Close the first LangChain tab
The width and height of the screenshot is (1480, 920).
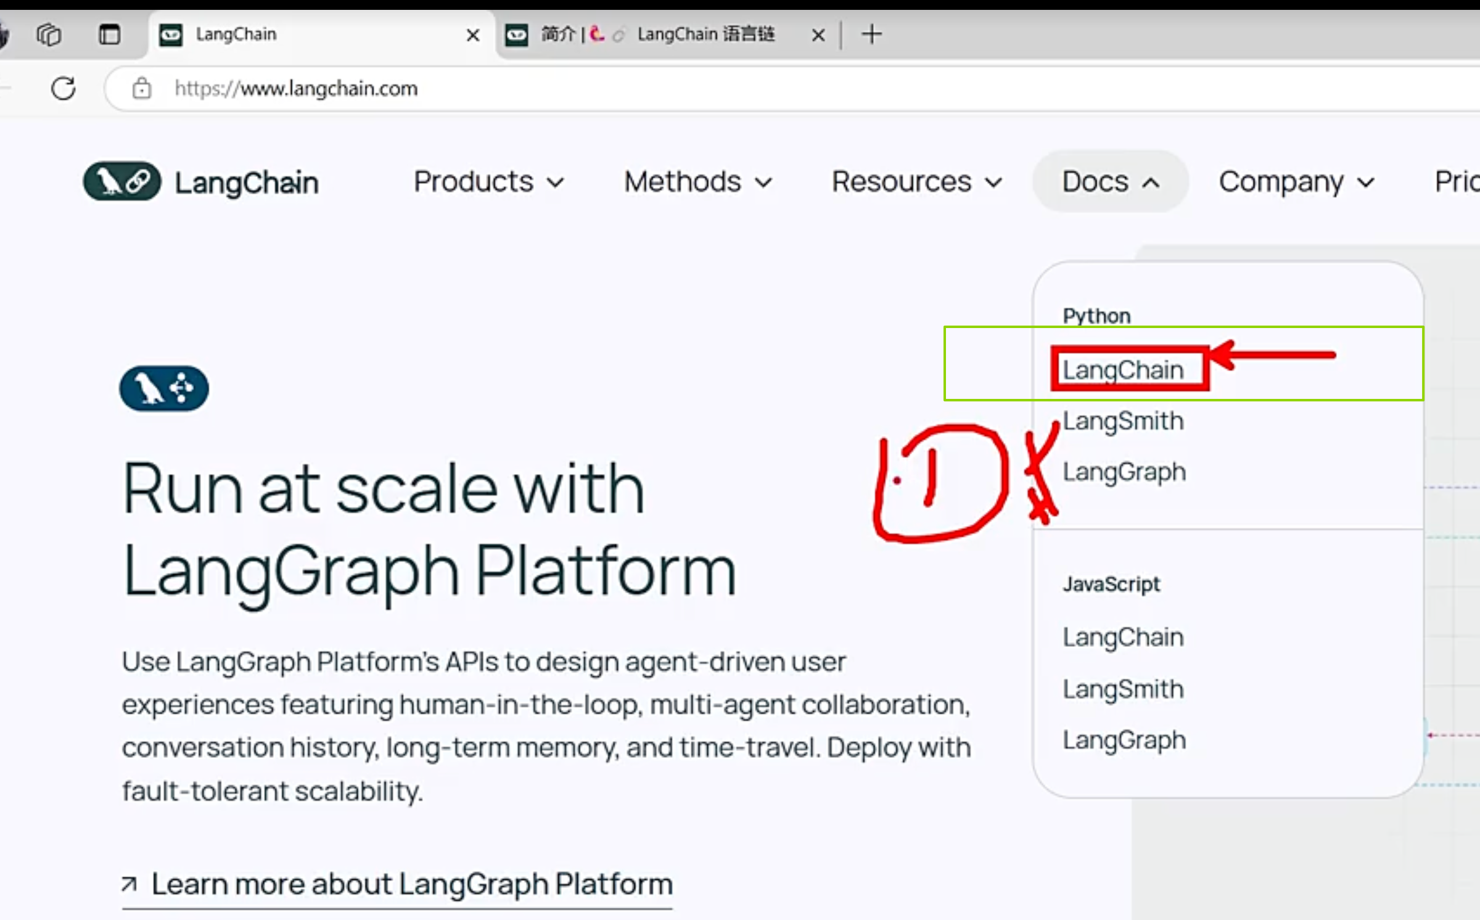473,35
